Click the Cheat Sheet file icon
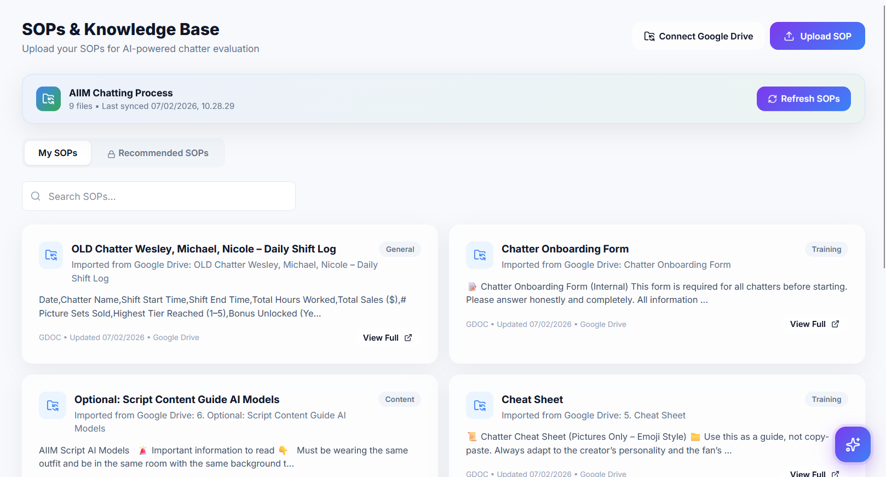 coord(480,405)
